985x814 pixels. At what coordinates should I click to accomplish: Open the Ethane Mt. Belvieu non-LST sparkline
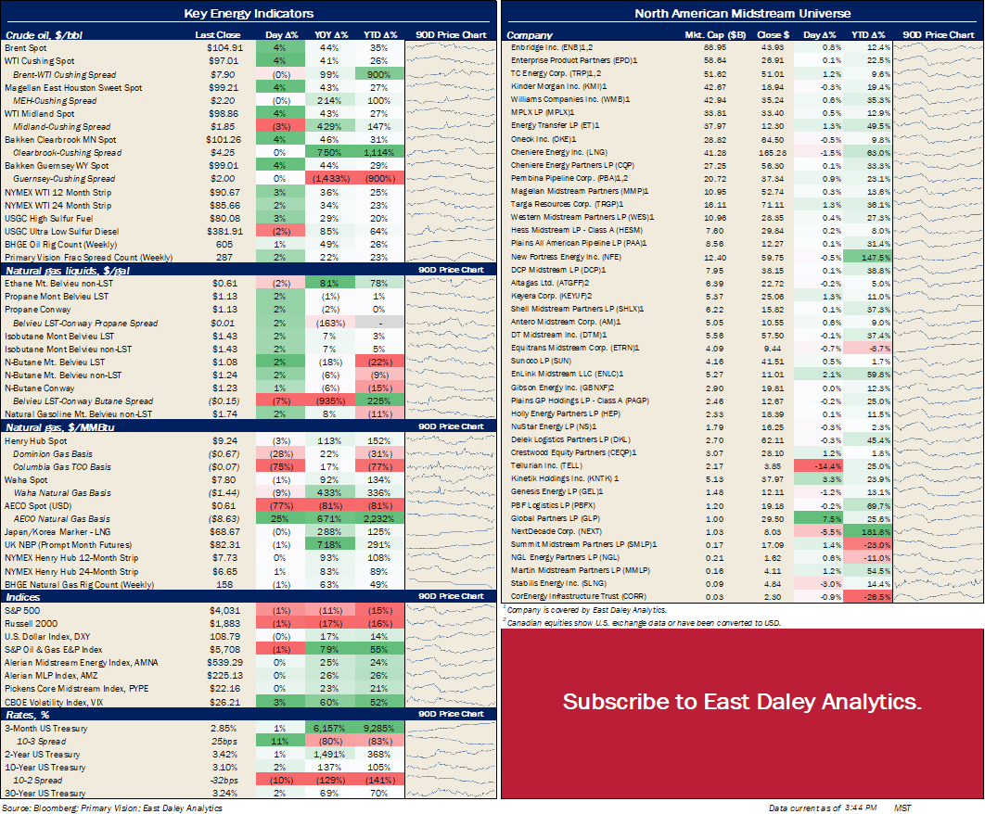click(451, 284)
